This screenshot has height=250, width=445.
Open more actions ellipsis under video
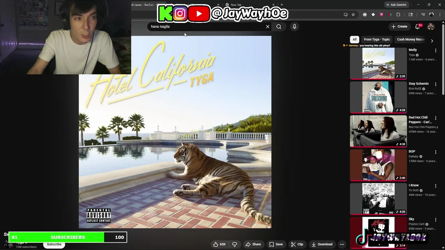[x=342, y=244]
